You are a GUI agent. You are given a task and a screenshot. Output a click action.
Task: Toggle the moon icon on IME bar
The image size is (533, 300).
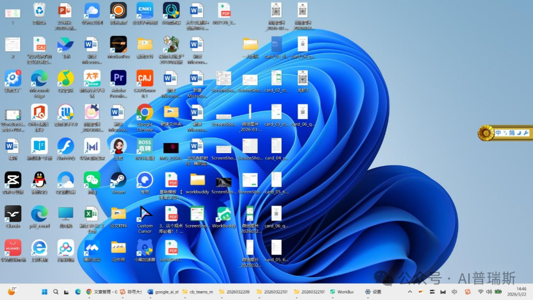pyautogui.click(x=519, y=133)
